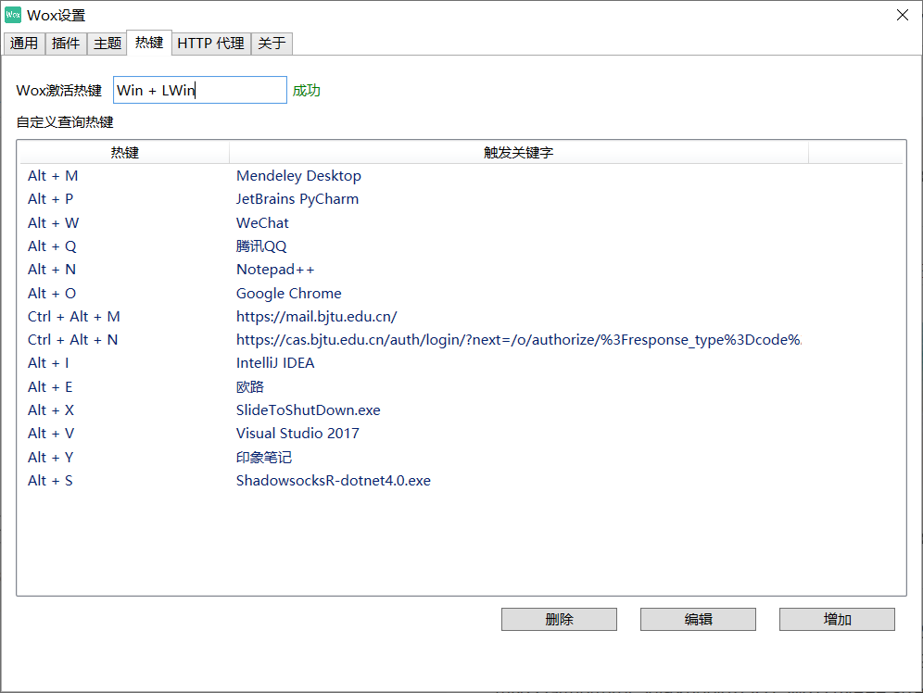Click the 编辑 button
The height and width of the screenshot is (693, 923).
(698, 620)
